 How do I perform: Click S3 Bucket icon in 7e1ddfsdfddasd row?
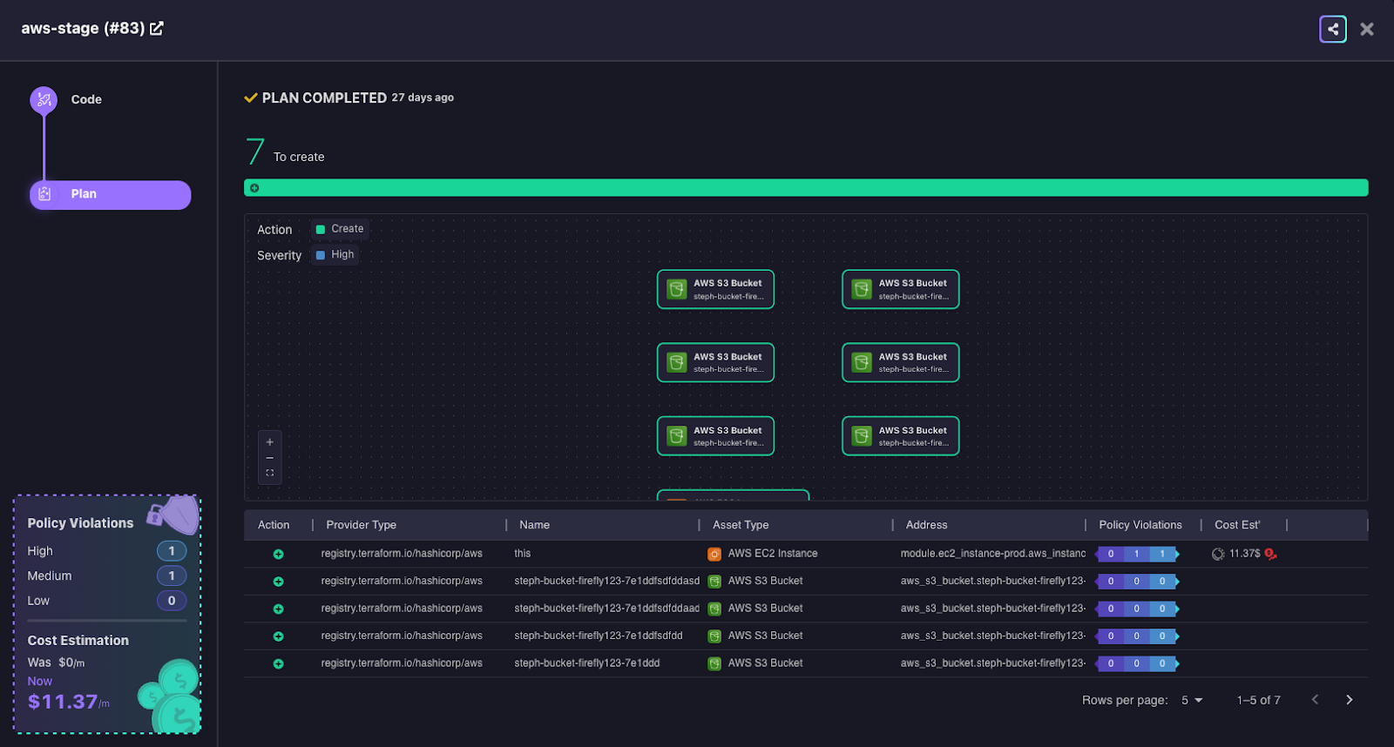click(x=714, y=582)
